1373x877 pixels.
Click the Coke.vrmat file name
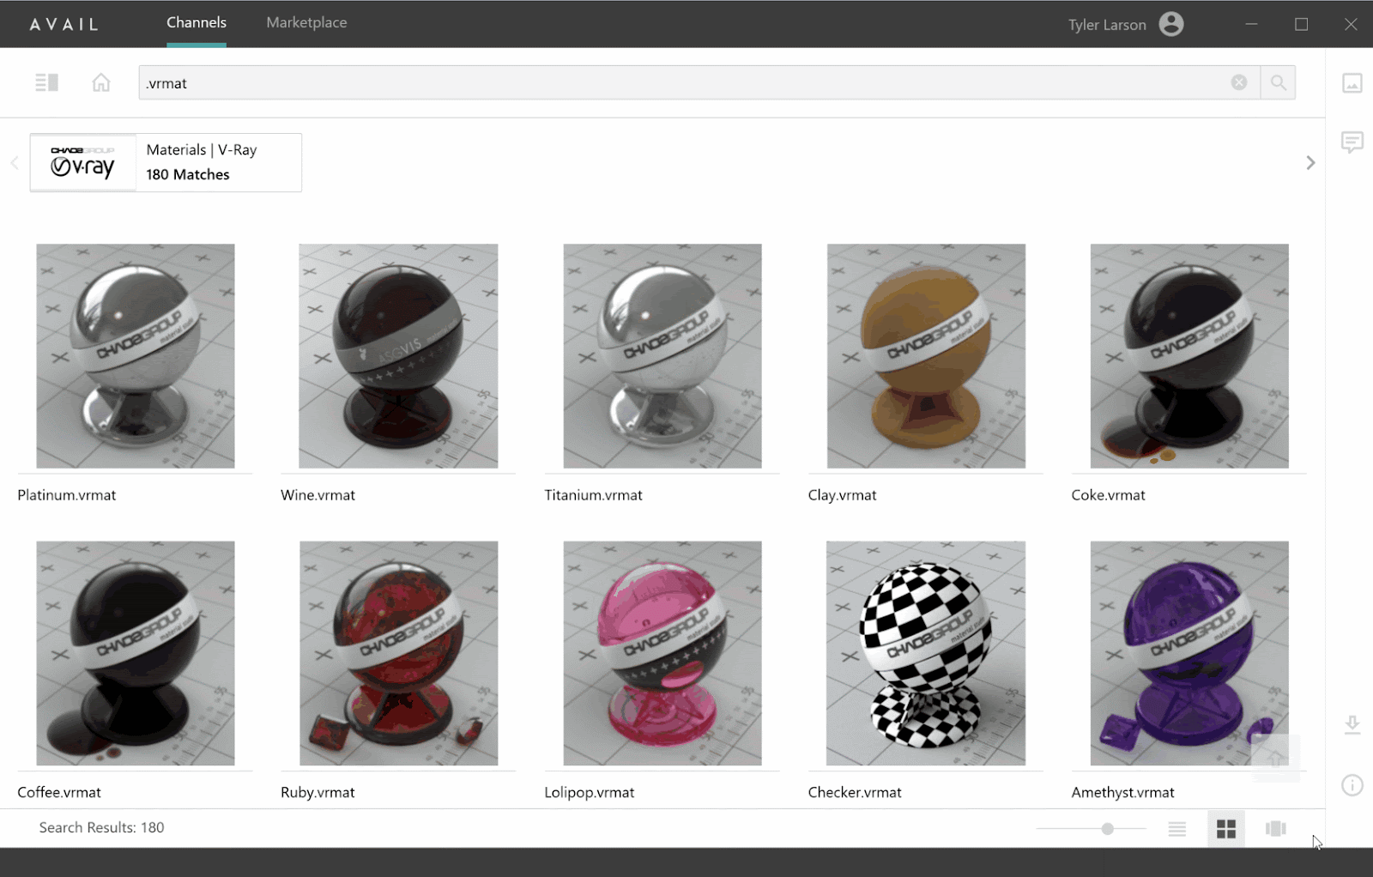coord(1108,495)
